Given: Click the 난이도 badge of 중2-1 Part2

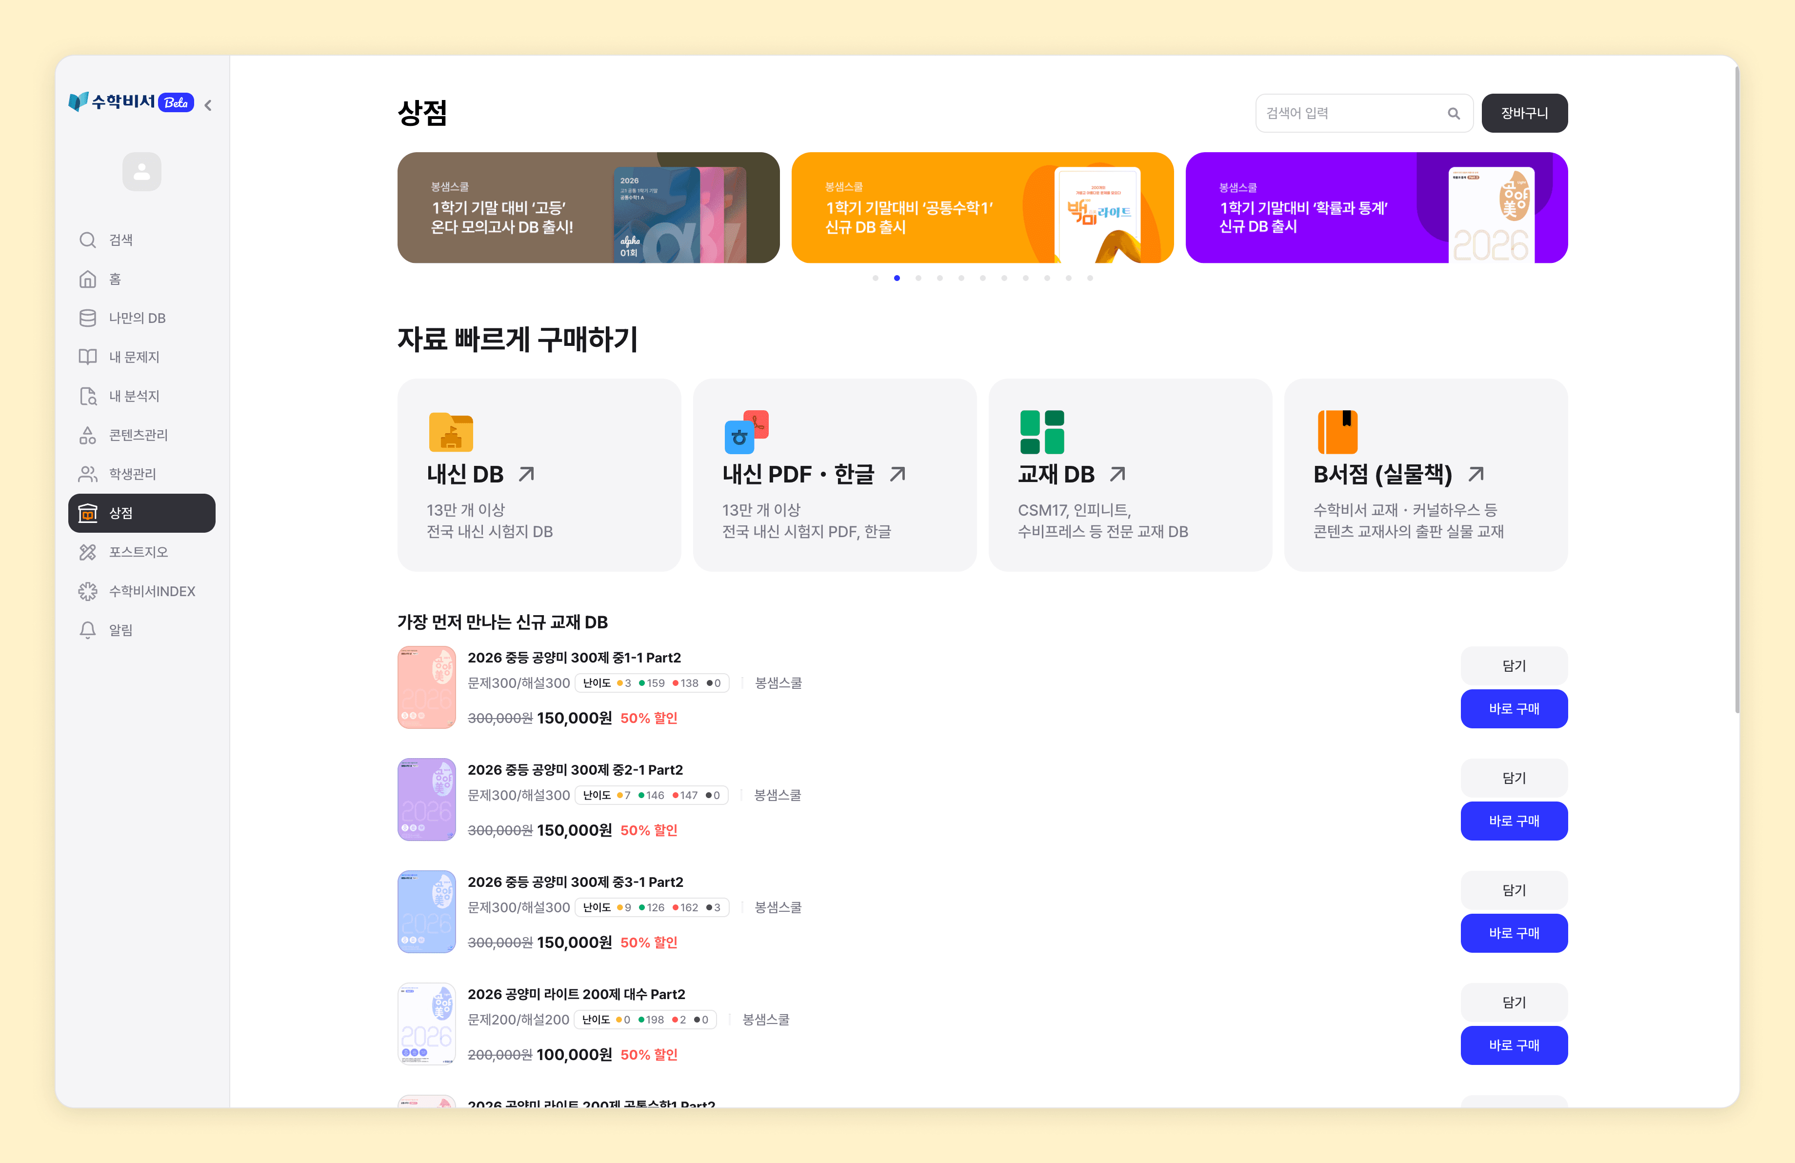Looking at the screenshot, I should [x=652, y=796].
